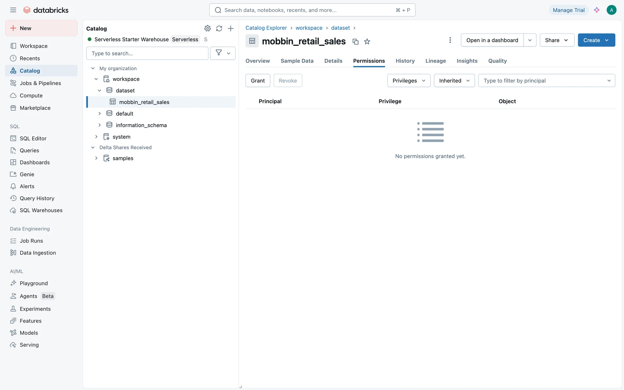Switch to the Sample Data tab
The image size is (624, 390).
pyautogui.click(x=297, y=61)
